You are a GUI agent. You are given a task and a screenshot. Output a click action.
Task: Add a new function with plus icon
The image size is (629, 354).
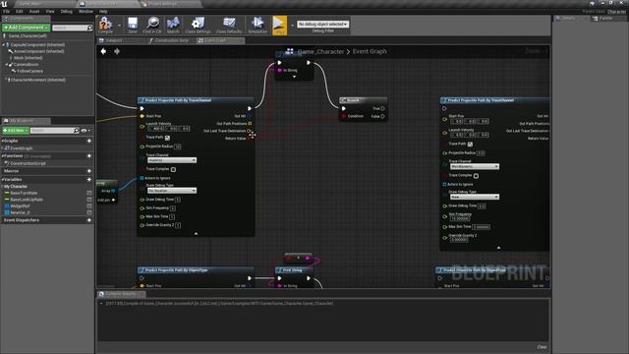point(89,155)
